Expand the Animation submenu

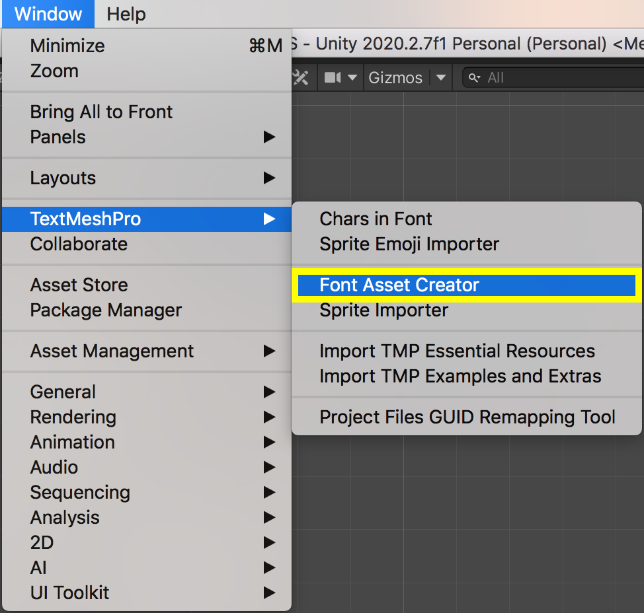pos(147,443)
